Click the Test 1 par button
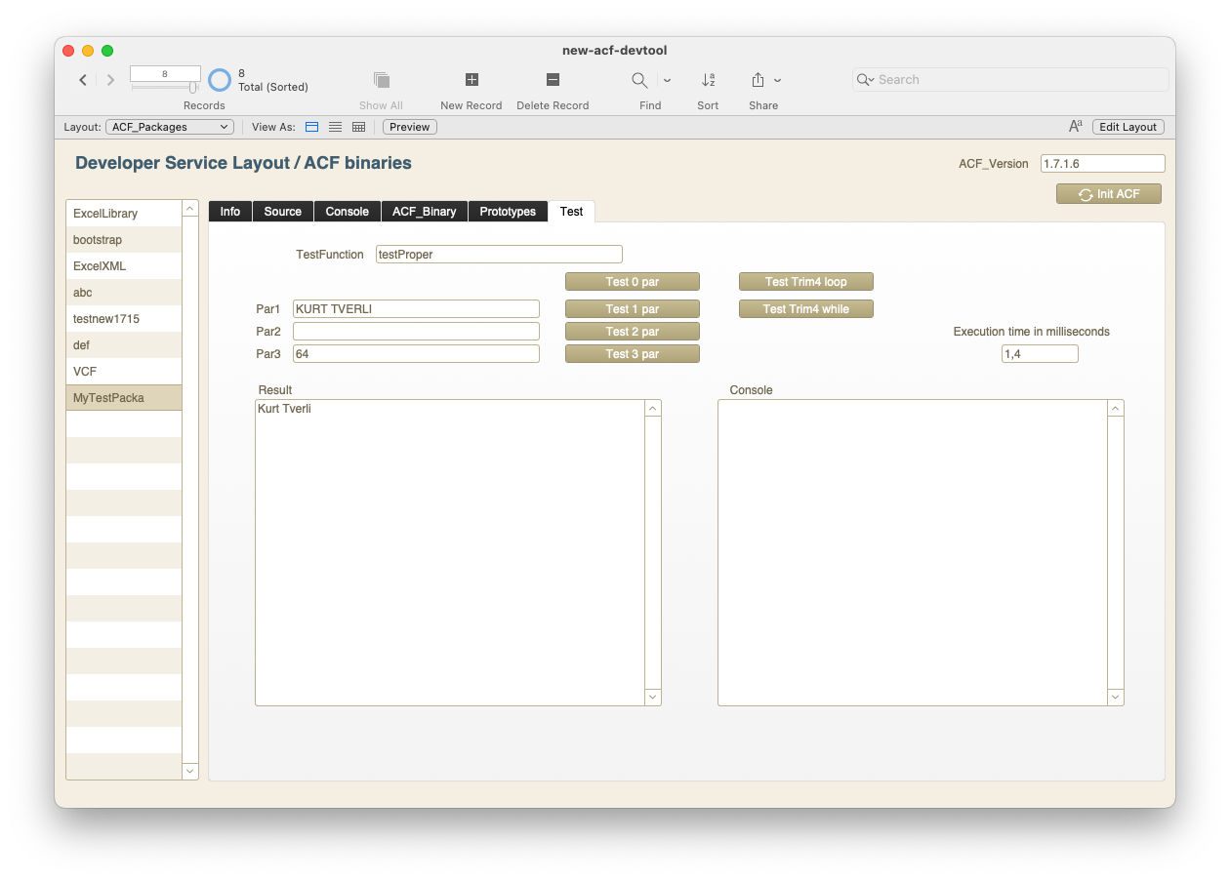Viewport: 1230px width, 880px height. (633, 309)
